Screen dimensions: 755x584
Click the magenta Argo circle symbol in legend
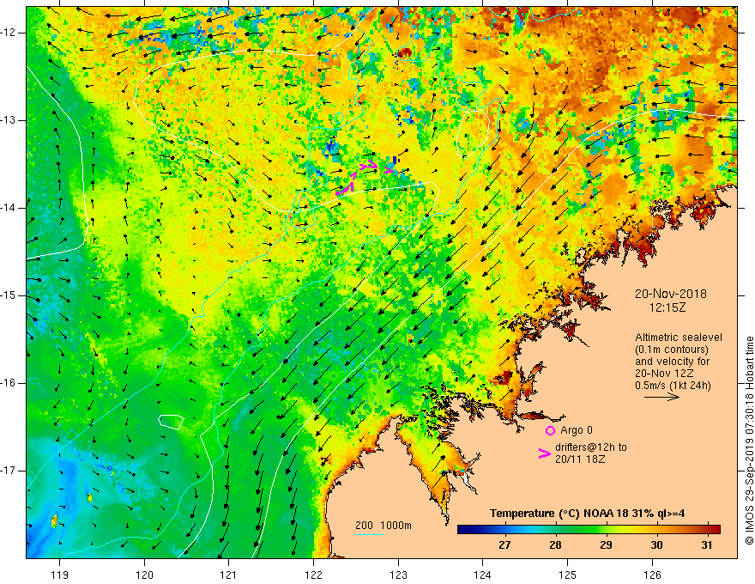550,430
